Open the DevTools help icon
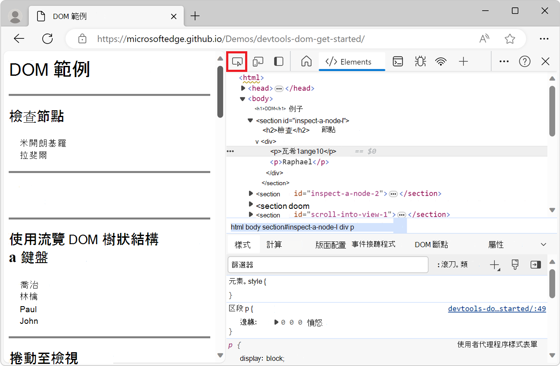 tap(525, 62)
